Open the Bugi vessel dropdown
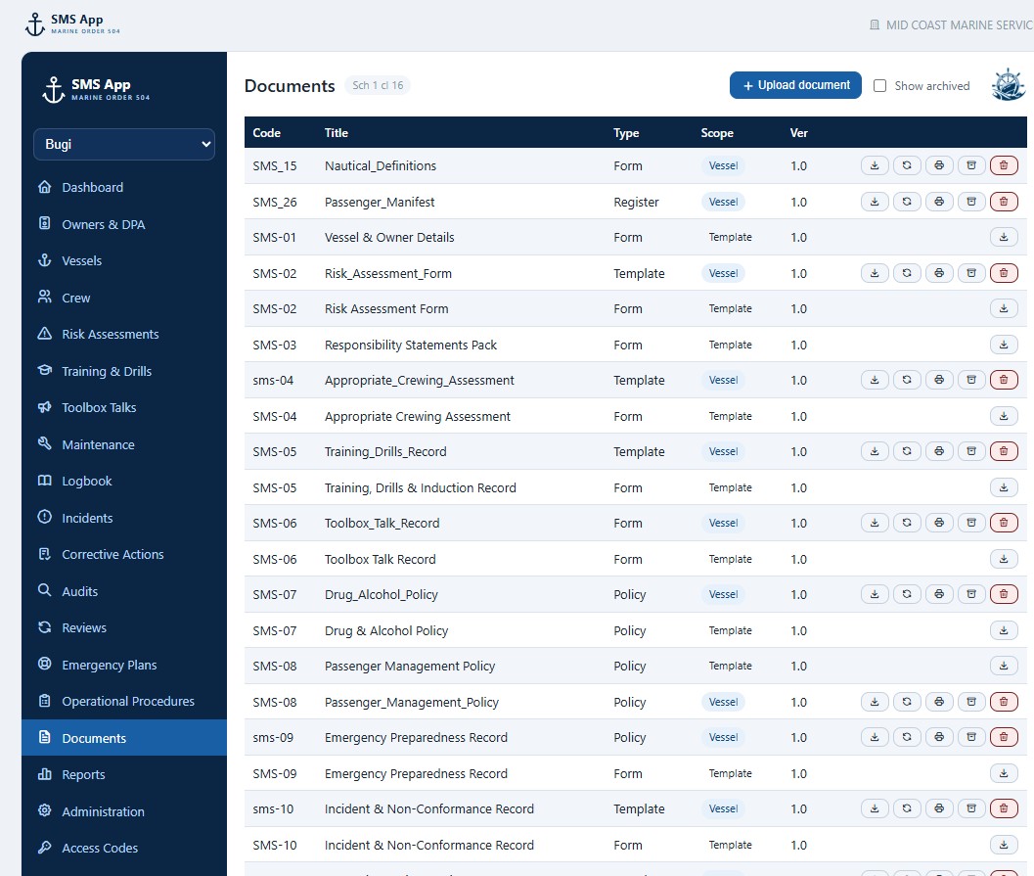1034x876 pixels. point(124,144)
